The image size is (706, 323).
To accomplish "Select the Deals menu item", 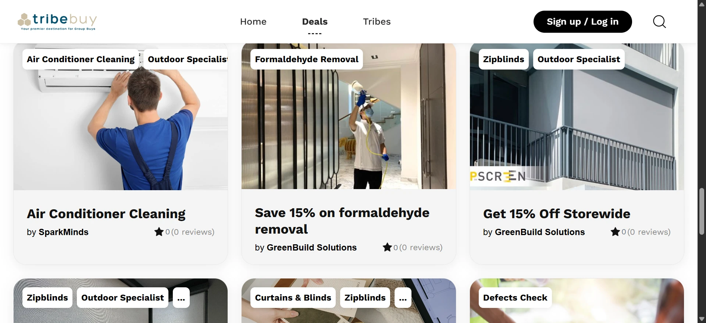I will point(315,22).
